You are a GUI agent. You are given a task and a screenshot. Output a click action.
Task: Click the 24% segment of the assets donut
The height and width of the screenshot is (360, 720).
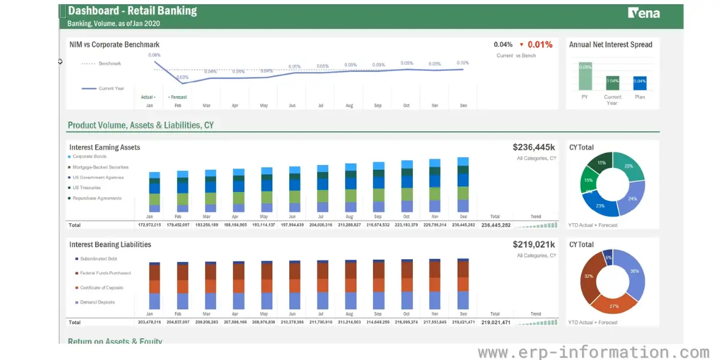[634, 198]
